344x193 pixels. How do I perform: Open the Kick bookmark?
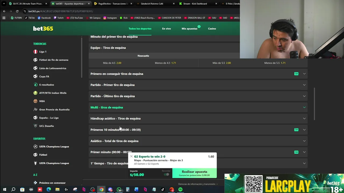tap(124, 18)
